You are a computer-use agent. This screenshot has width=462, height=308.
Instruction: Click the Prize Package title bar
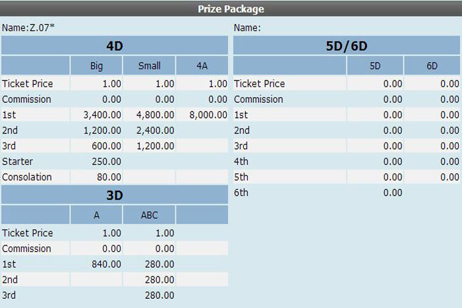(x=231, y=9)
